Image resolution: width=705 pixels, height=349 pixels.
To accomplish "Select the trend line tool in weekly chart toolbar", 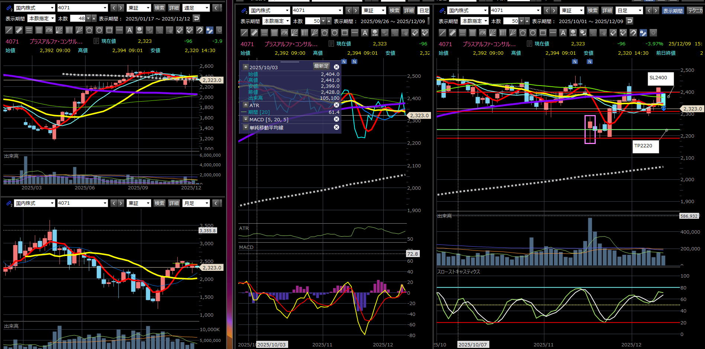I will click(x=9, y=30).
